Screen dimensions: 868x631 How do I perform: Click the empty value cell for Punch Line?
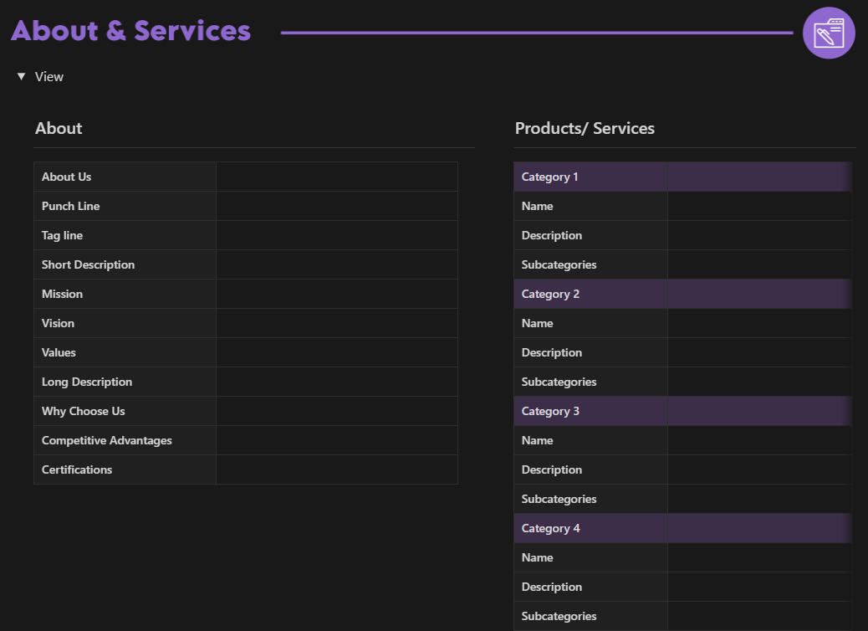pos(336,206)
